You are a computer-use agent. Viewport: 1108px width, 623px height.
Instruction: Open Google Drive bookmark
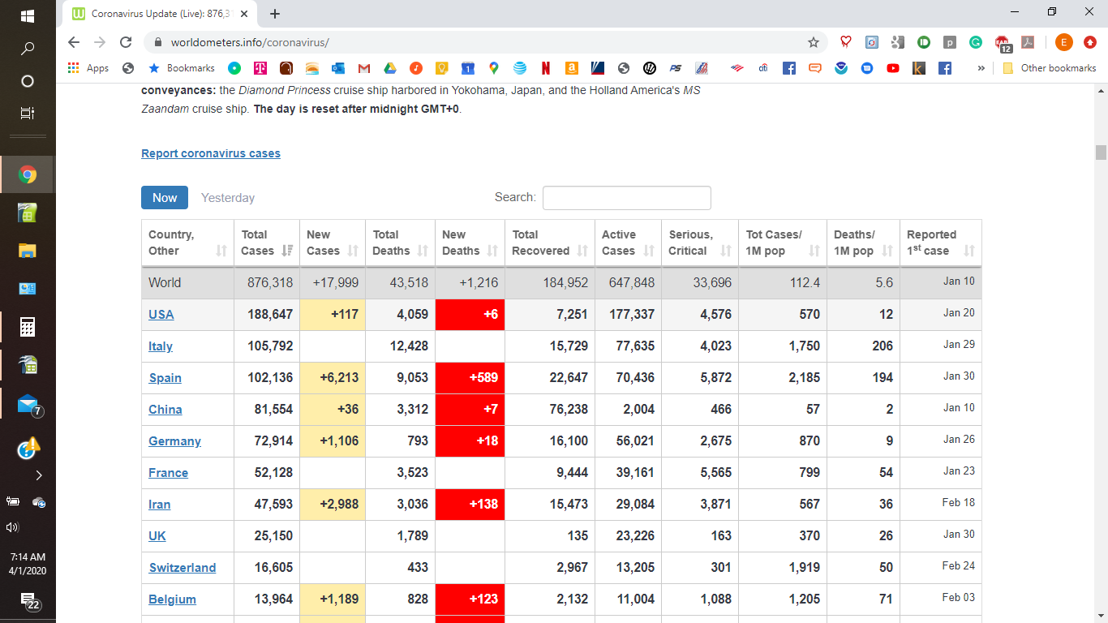coord(390,68)
